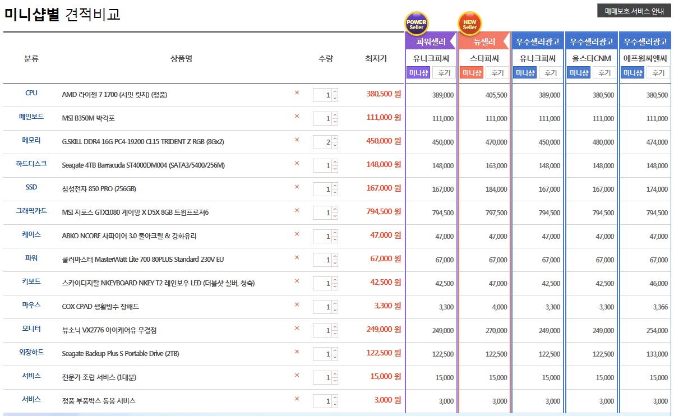Select the 우수셀러광고 tab above 올스타CNM
The image size is (674, 416).
[x=592, y=41]
